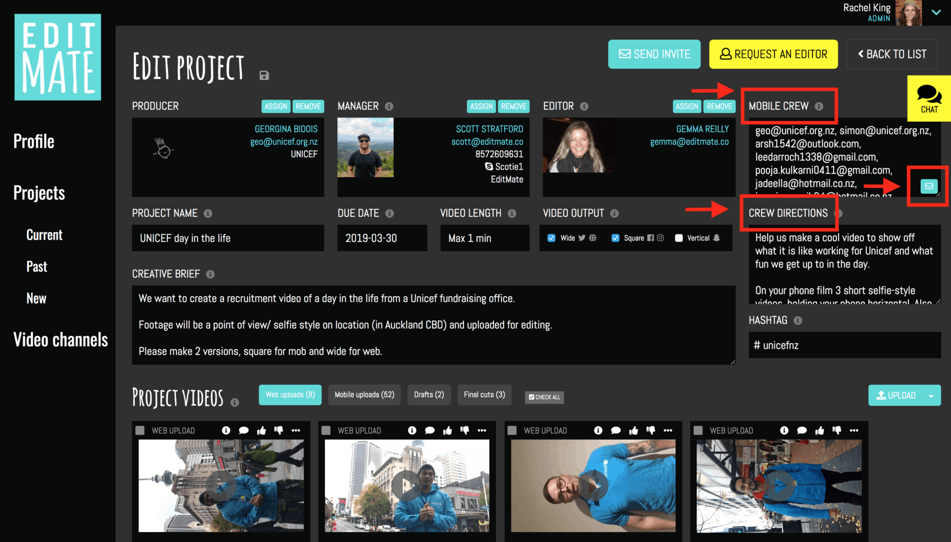The width and height of the screenshot is (951, 542).
Task: Show info tooltip for Mobile Crew
Action: point(819,106)
